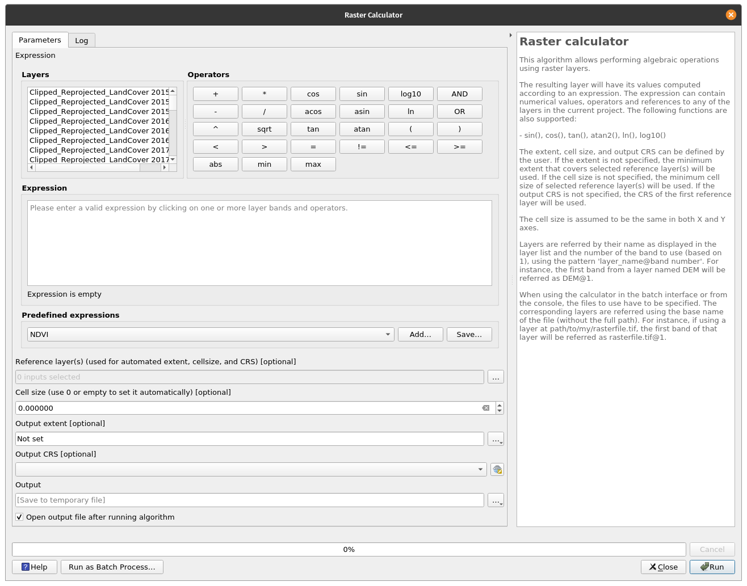Insert the equals operator
Screen dimensions: 747x586
[x=313, y=147]
